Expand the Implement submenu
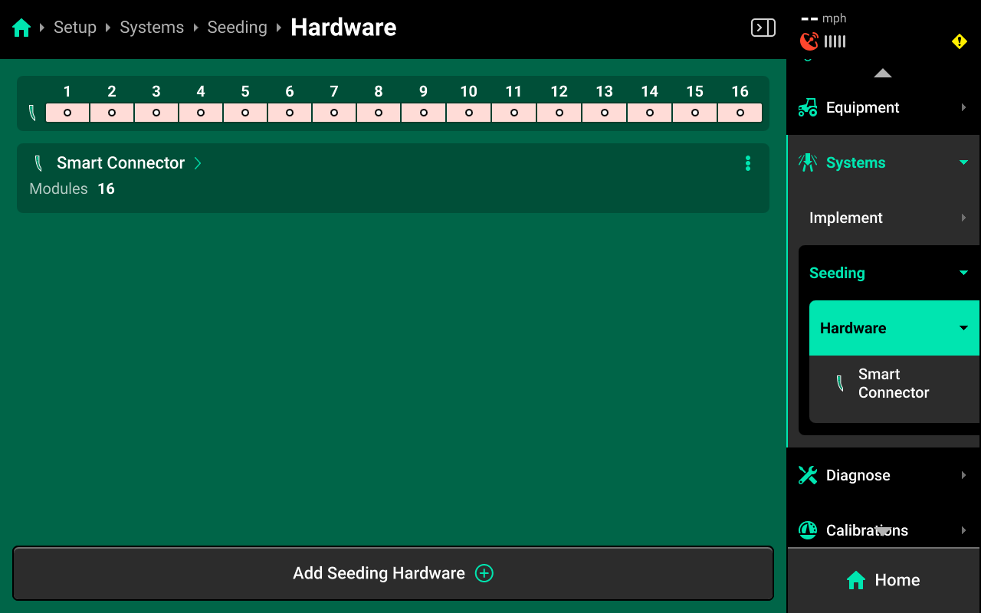This screenshot has width=981, height=613. [x=963, y=218]
